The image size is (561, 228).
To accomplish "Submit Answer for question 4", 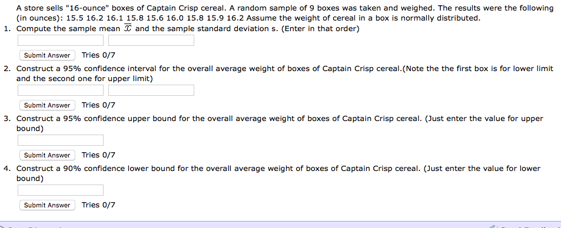I will [47, 205].
